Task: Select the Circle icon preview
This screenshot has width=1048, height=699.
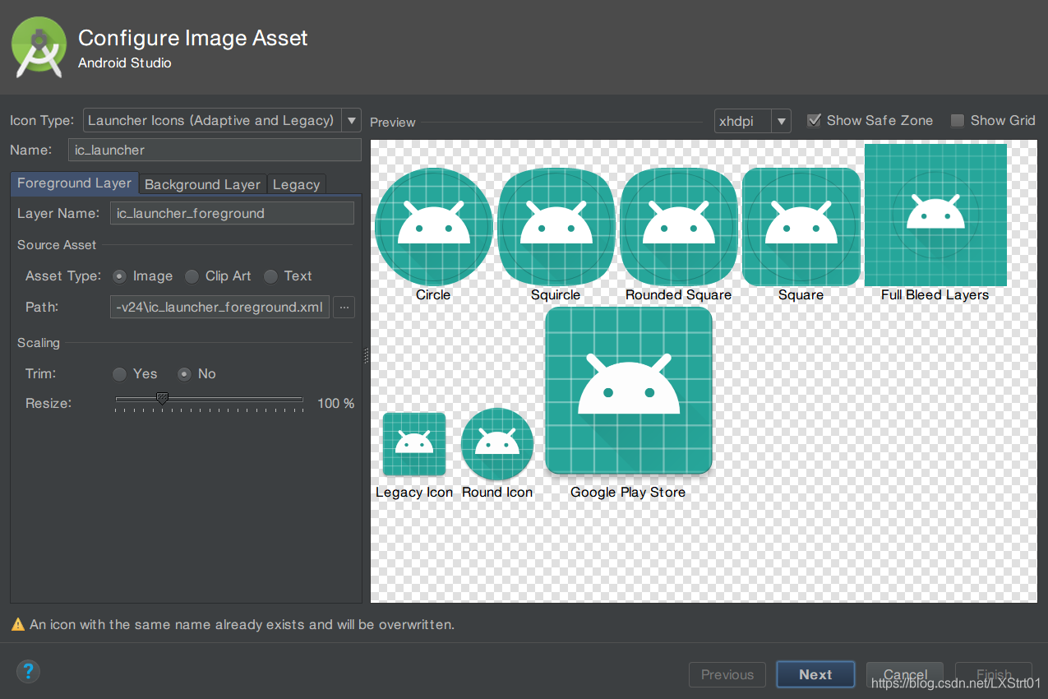Action: 433,225
